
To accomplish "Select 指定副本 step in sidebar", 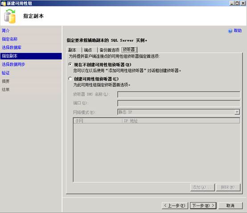I will point(31,56).
